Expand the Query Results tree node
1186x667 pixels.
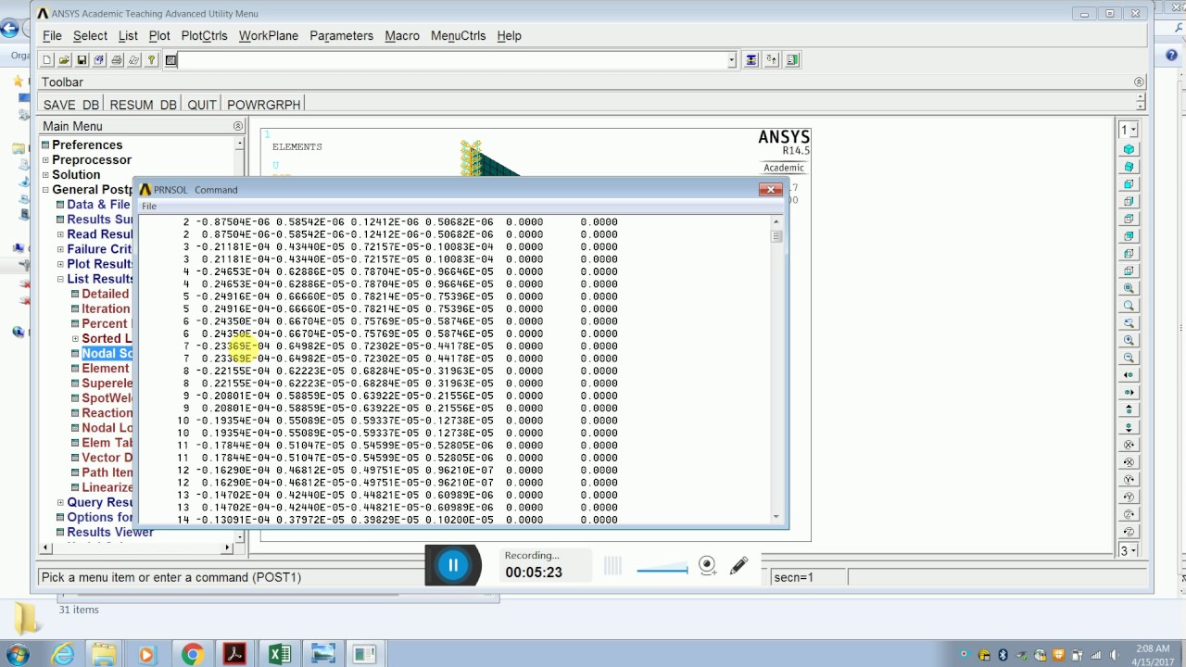(x=60, y=502)
